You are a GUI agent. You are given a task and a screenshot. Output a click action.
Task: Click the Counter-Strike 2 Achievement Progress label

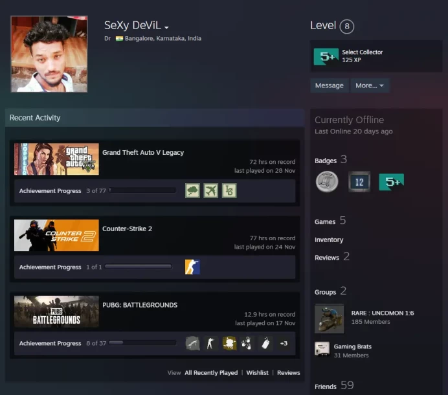tap(50, 267)
